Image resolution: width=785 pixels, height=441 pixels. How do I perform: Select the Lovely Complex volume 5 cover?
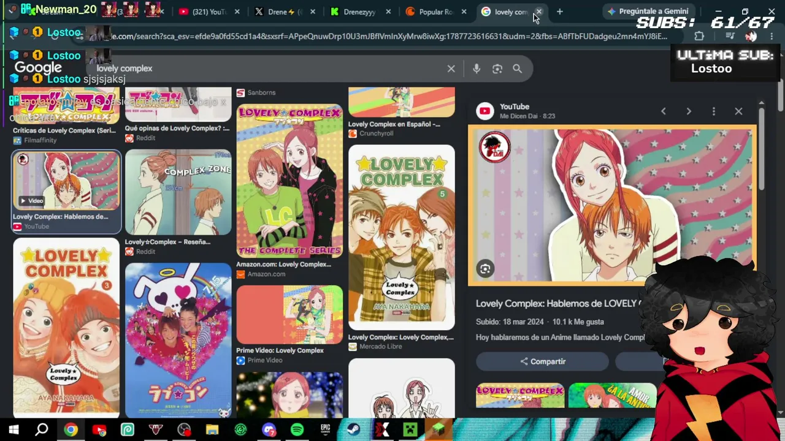tap(402, 237)
